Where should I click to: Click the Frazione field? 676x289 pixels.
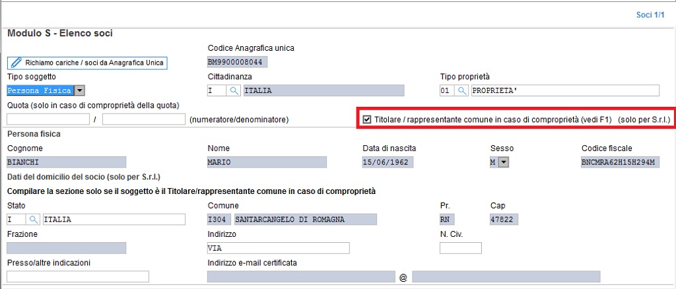pos(67,248)
